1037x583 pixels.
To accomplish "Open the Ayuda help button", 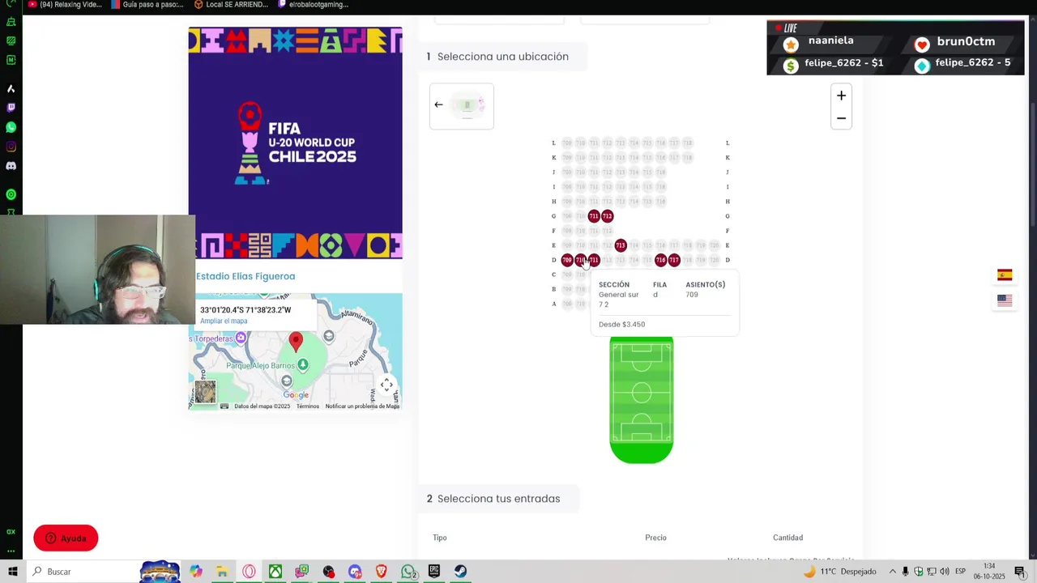I will [66, 538].
